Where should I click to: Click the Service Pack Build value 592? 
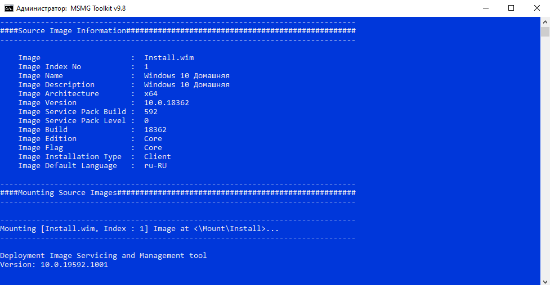click(151, 112)
